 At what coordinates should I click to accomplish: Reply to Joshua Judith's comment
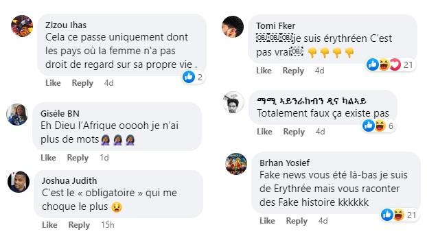click(x=79, y=225)
